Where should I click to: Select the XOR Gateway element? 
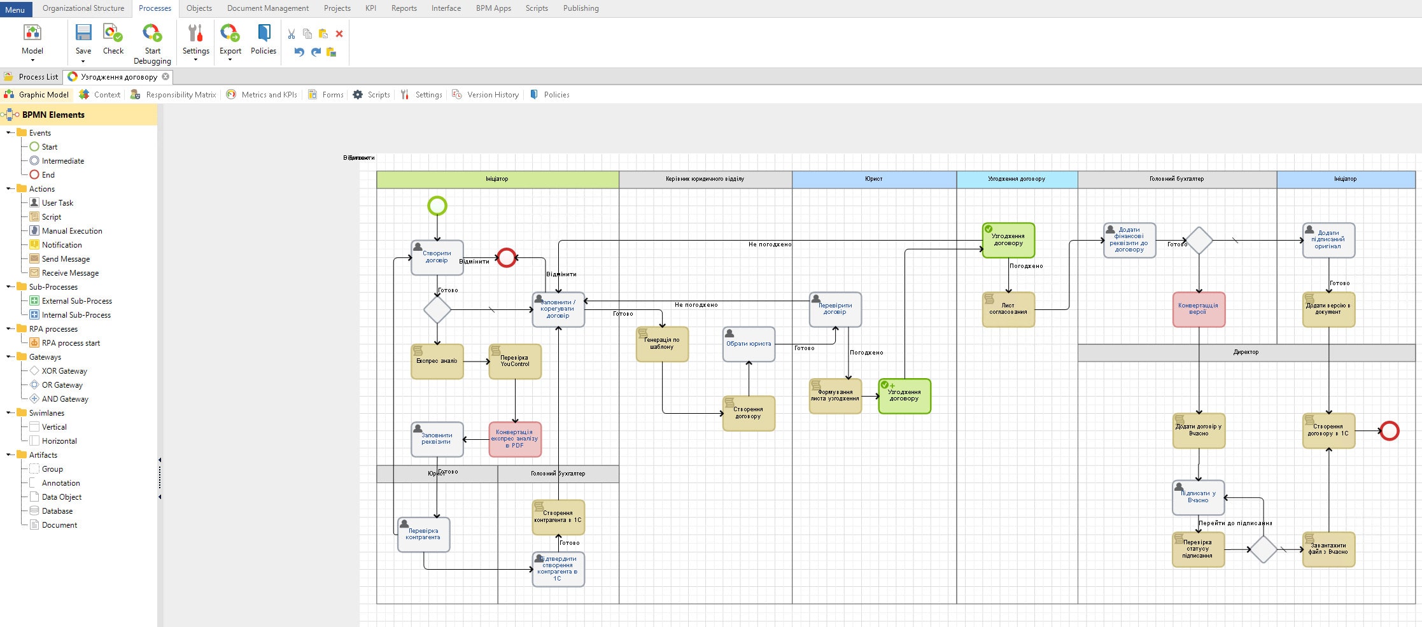coord(64,371)
